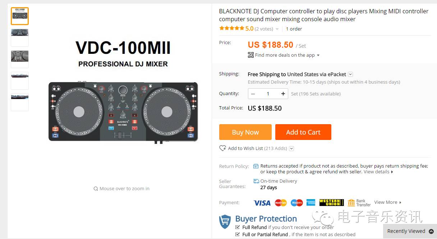Select the second product thumbnail
Image resolution: width=437 pixels, height=239 pixels.
coord(20,37)
